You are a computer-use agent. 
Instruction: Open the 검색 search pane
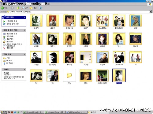point(25,8)
